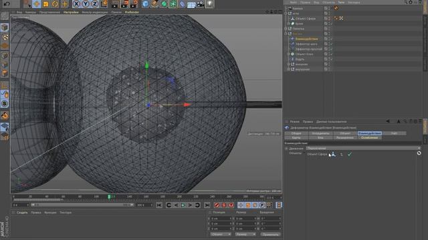The width and height of the screenshot is (428, 240).
Task: Add a Light object bulb icon
Action: 209,4
